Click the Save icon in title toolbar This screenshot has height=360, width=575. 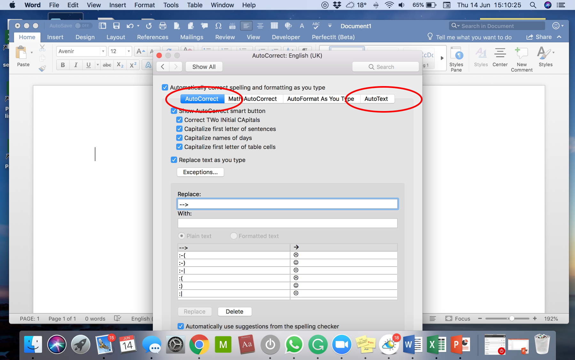(116, 26)
